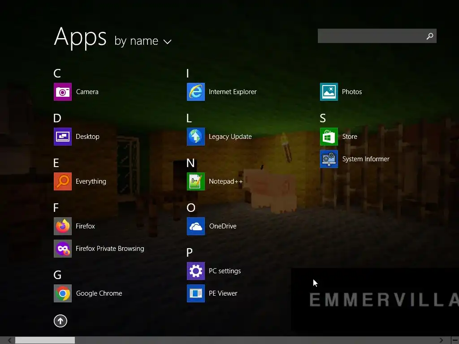
Task: Click inside the apps search box
Action: [377, 36]
